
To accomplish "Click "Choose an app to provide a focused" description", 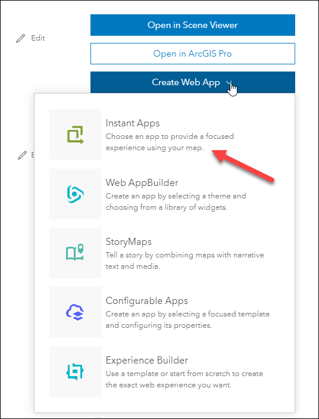I will (x=170, y=136).
